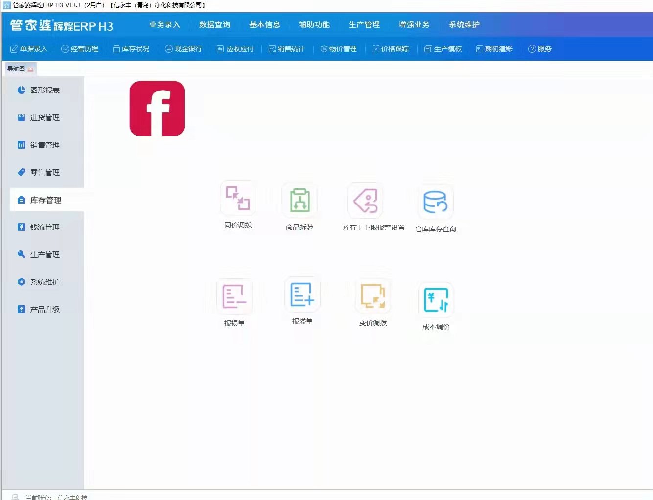Close the 导航图 tab
This screenshot has height=500, width=653.
(31, 69)
